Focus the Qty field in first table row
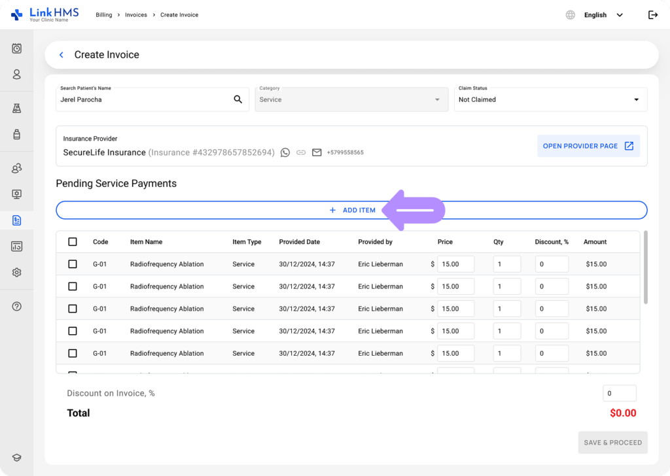This screenshot has width=670, height=476. pyautogui.click(x=507, y=264)
